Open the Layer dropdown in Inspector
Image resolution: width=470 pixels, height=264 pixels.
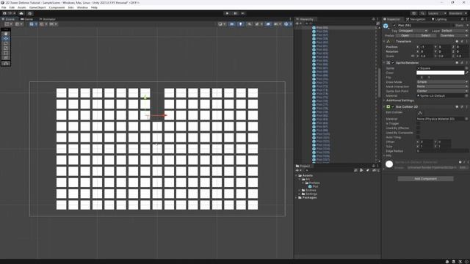tap(454, 31)
